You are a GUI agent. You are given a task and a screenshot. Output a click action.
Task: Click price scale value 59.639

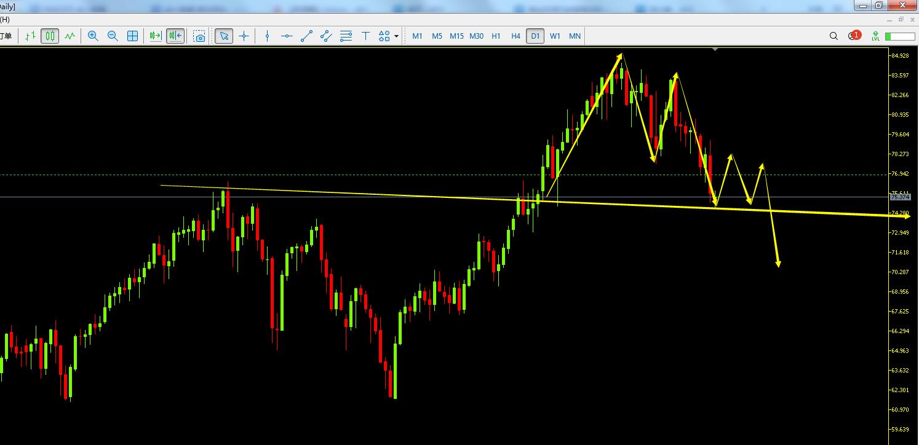(900, 430)
